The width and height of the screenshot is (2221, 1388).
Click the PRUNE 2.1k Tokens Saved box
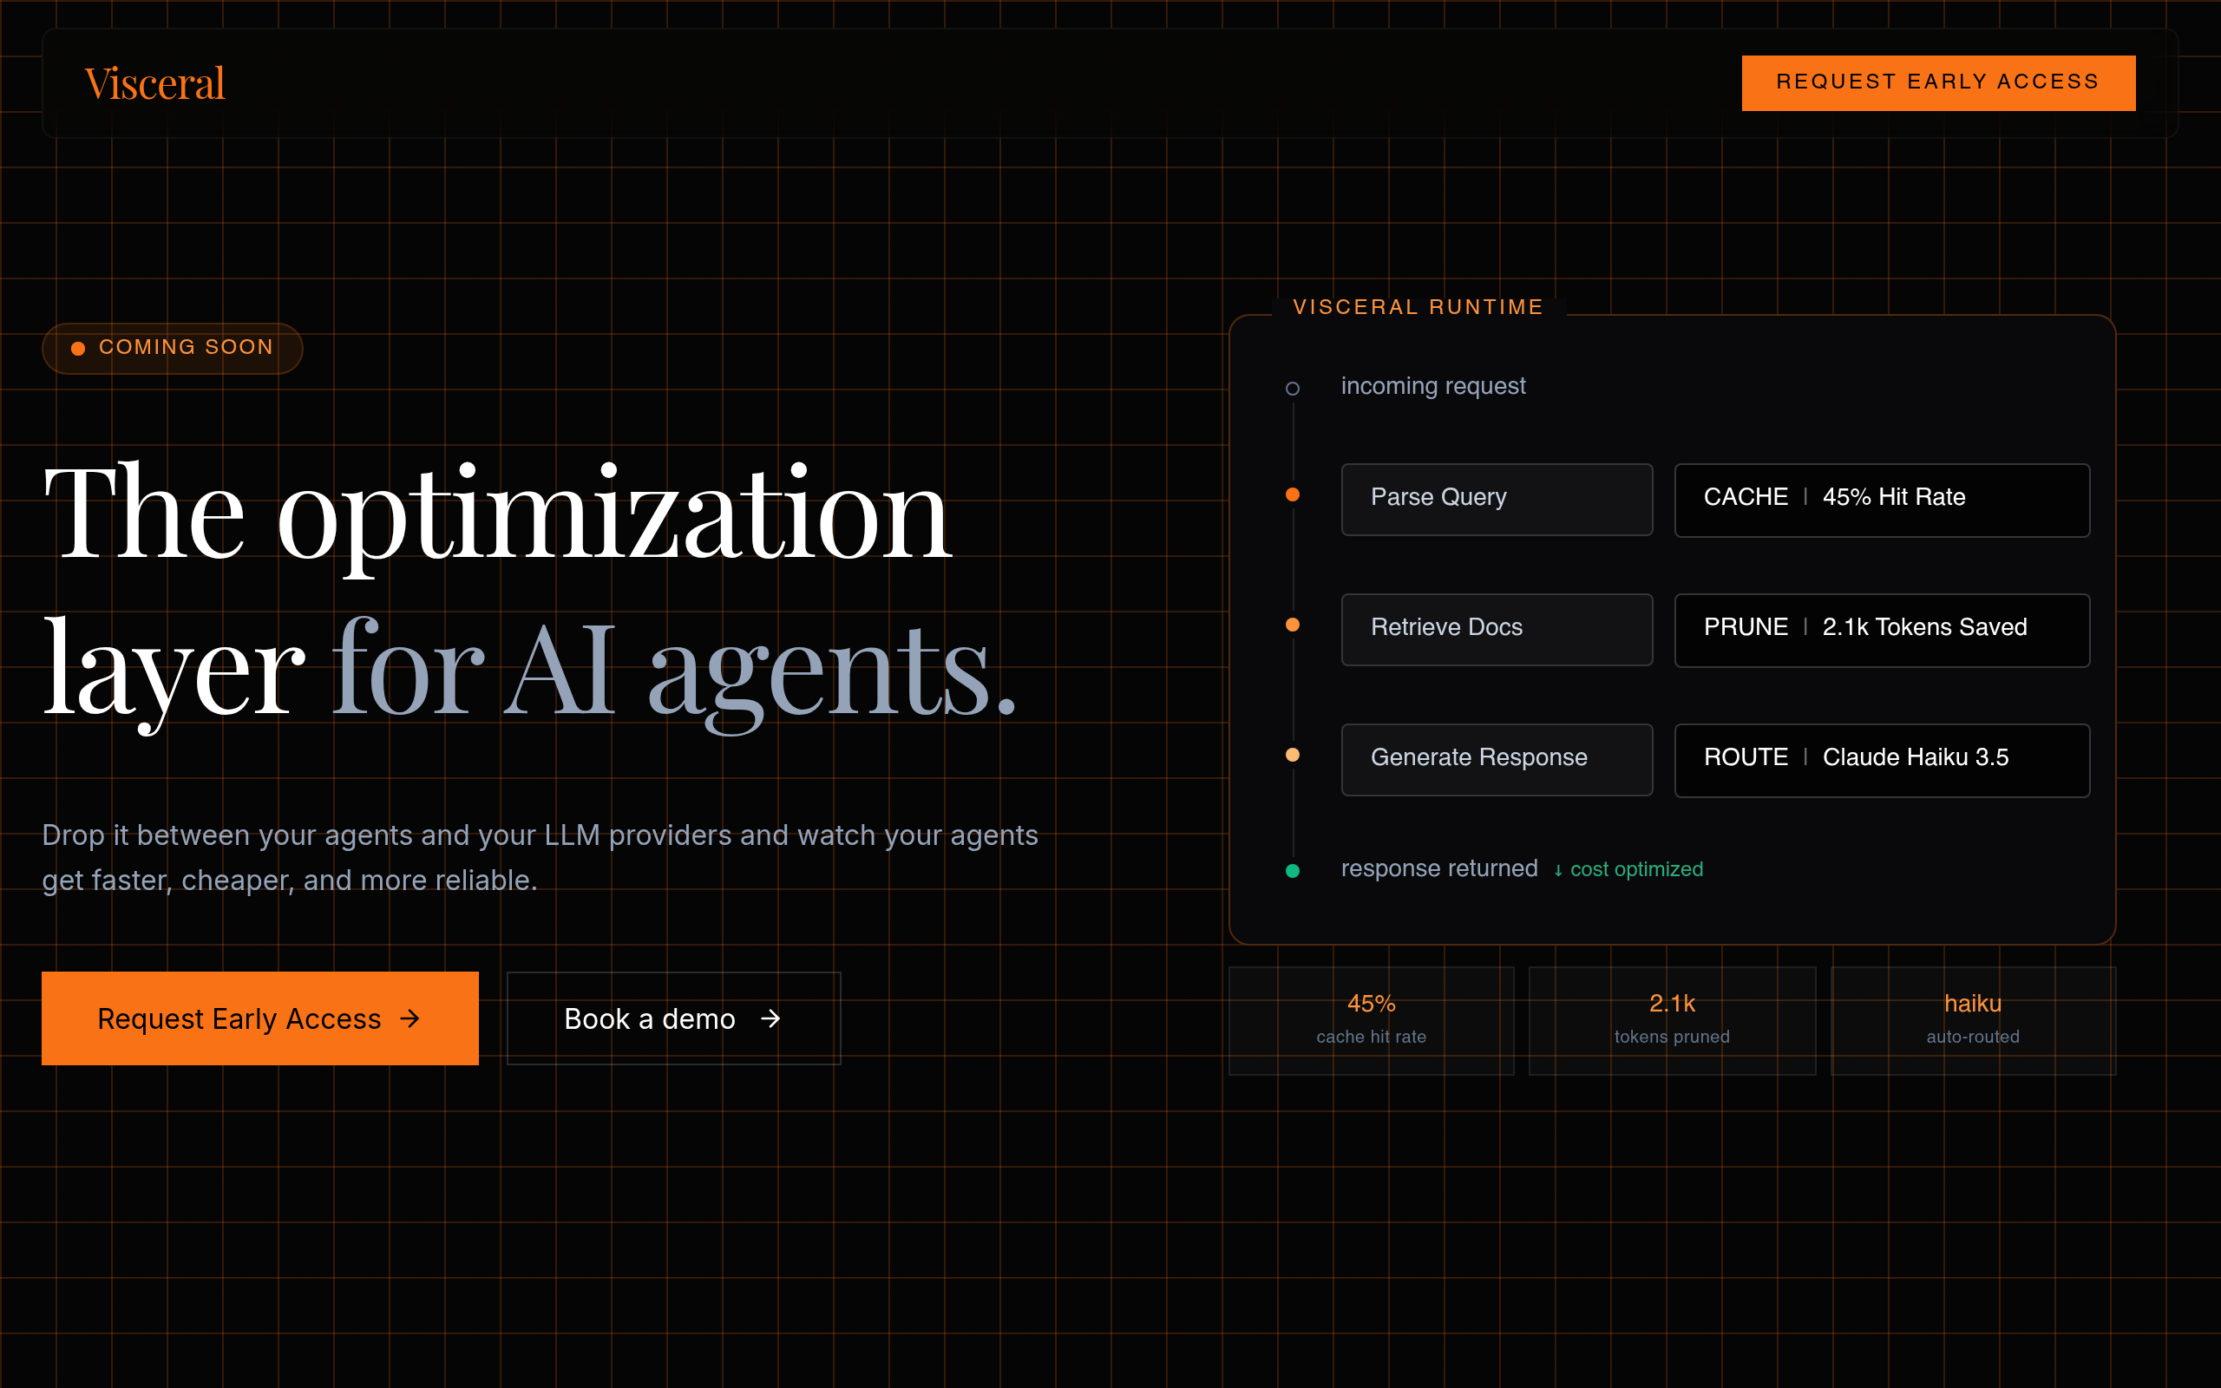pos(1882,630)
